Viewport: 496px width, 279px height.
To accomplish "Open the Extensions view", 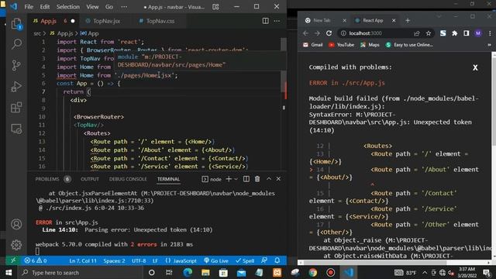I will pyautogui.click(x=16, y=107).
